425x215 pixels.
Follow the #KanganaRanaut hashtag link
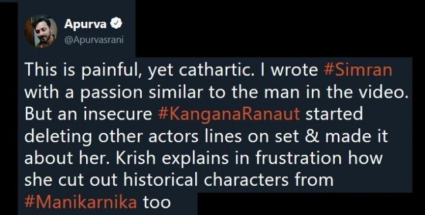[229, 115]
